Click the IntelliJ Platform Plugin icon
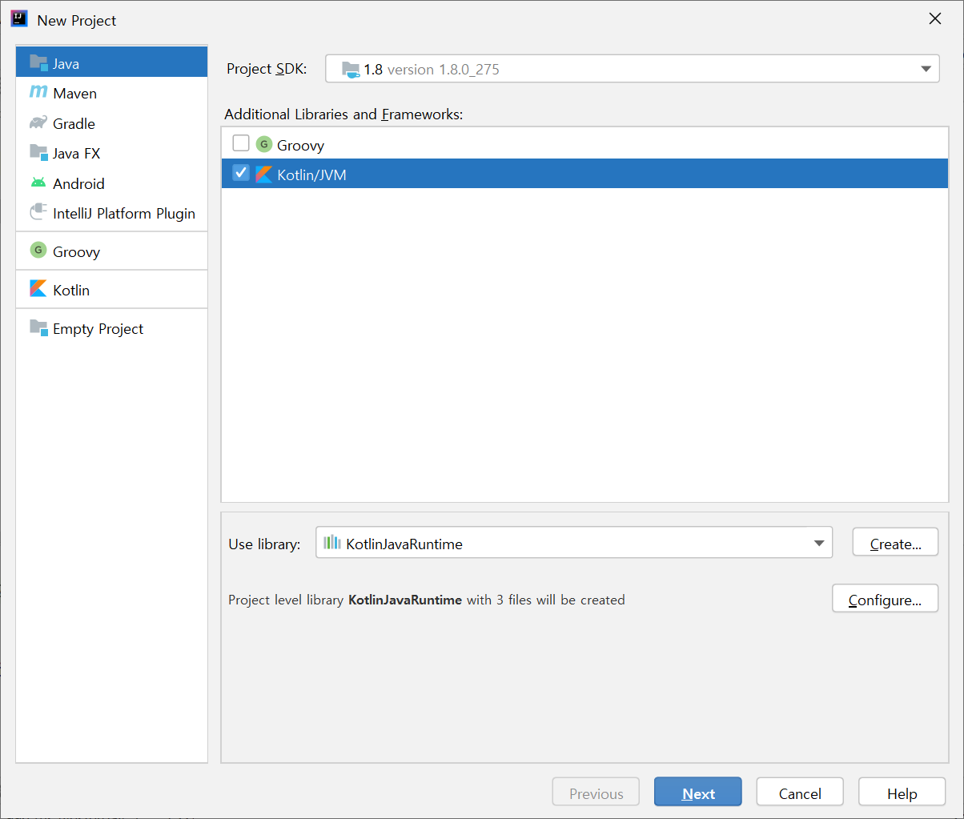This screenshot has height=819, width=964. [x=38, y=213]
